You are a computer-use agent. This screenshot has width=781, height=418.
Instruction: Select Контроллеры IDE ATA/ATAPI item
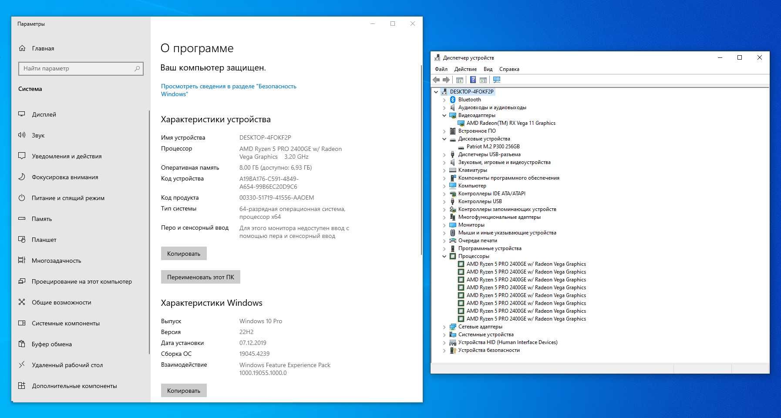pyautogui.click(x=491, y=194)
